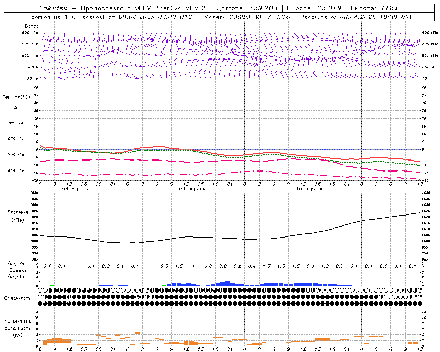Select the 08 апреля date label
Image resolution: width=440 pixels, height=352 pixels.
75,189
